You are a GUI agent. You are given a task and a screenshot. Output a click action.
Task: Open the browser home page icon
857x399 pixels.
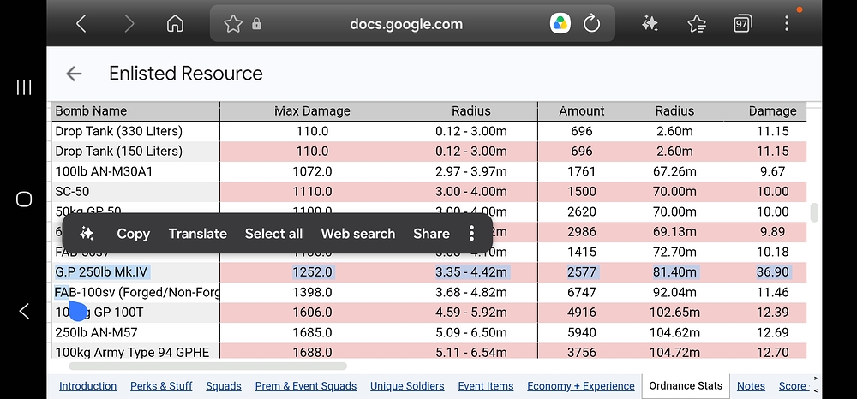coord(175,23)
